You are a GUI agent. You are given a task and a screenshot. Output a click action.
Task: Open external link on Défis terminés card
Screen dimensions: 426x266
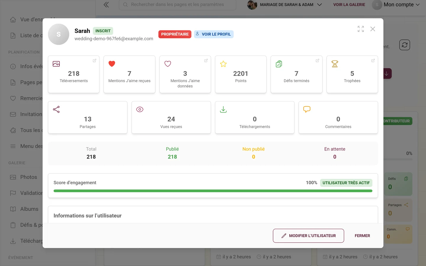coord(317,61)
